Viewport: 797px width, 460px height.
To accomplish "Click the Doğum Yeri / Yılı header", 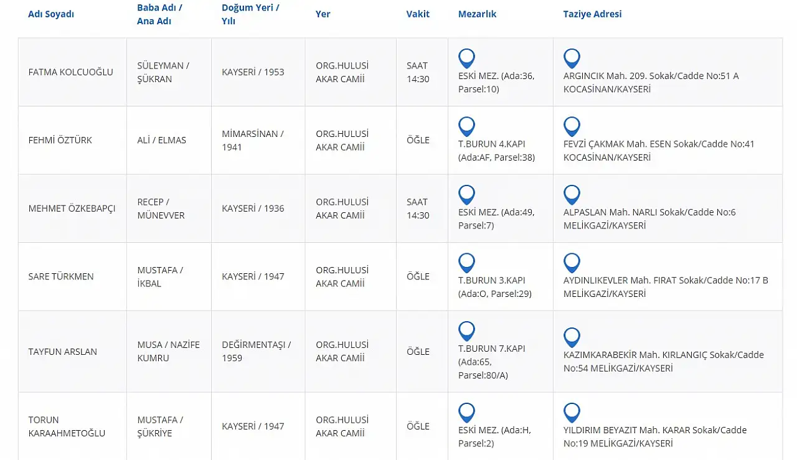I will click(250, 14).
